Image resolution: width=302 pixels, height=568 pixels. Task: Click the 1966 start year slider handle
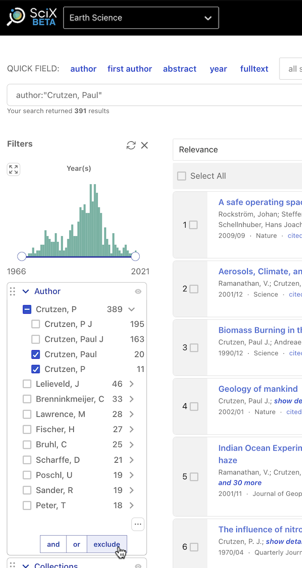[x=22, y=257]
